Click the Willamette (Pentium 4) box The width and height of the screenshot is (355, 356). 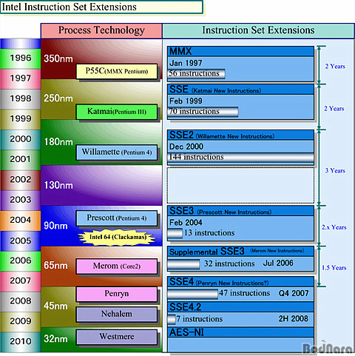click(117, 152)
